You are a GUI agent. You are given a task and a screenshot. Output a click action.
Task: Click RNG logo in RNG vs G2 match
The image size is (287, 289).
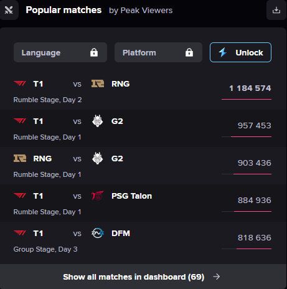20,158
